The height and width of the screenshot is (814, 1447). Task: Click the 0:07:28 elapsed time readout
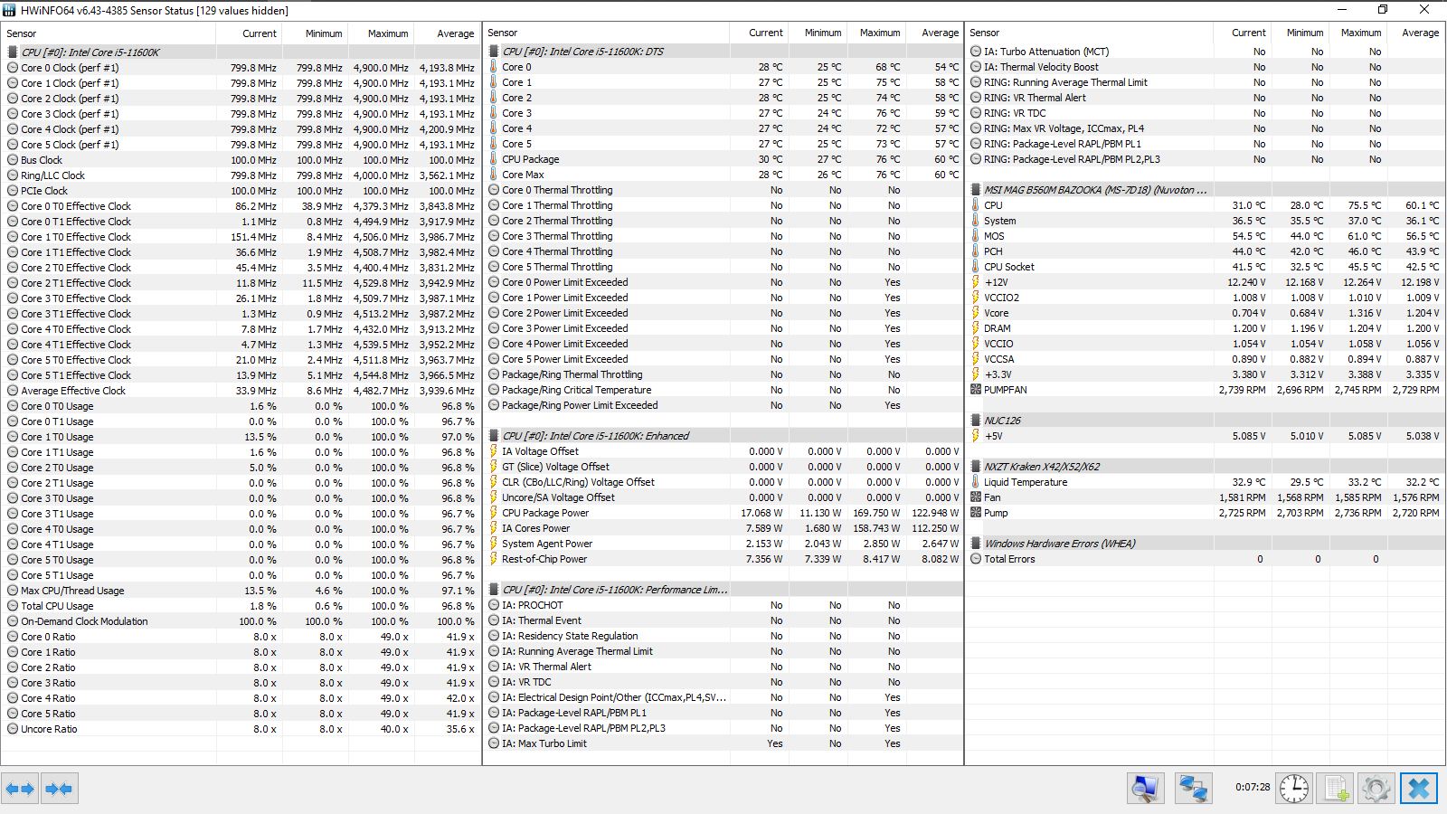click(1253, 787)
